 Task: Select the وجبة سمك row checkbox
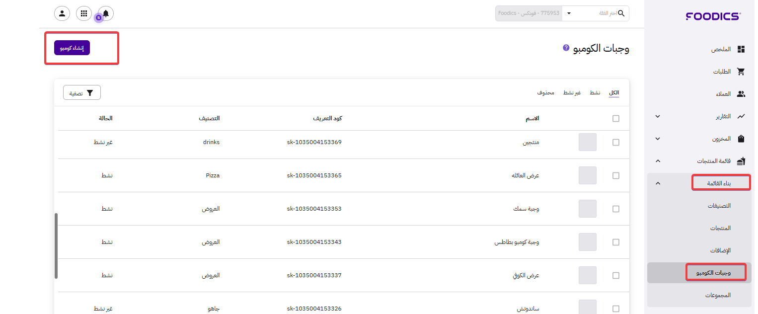pos(616,209)
